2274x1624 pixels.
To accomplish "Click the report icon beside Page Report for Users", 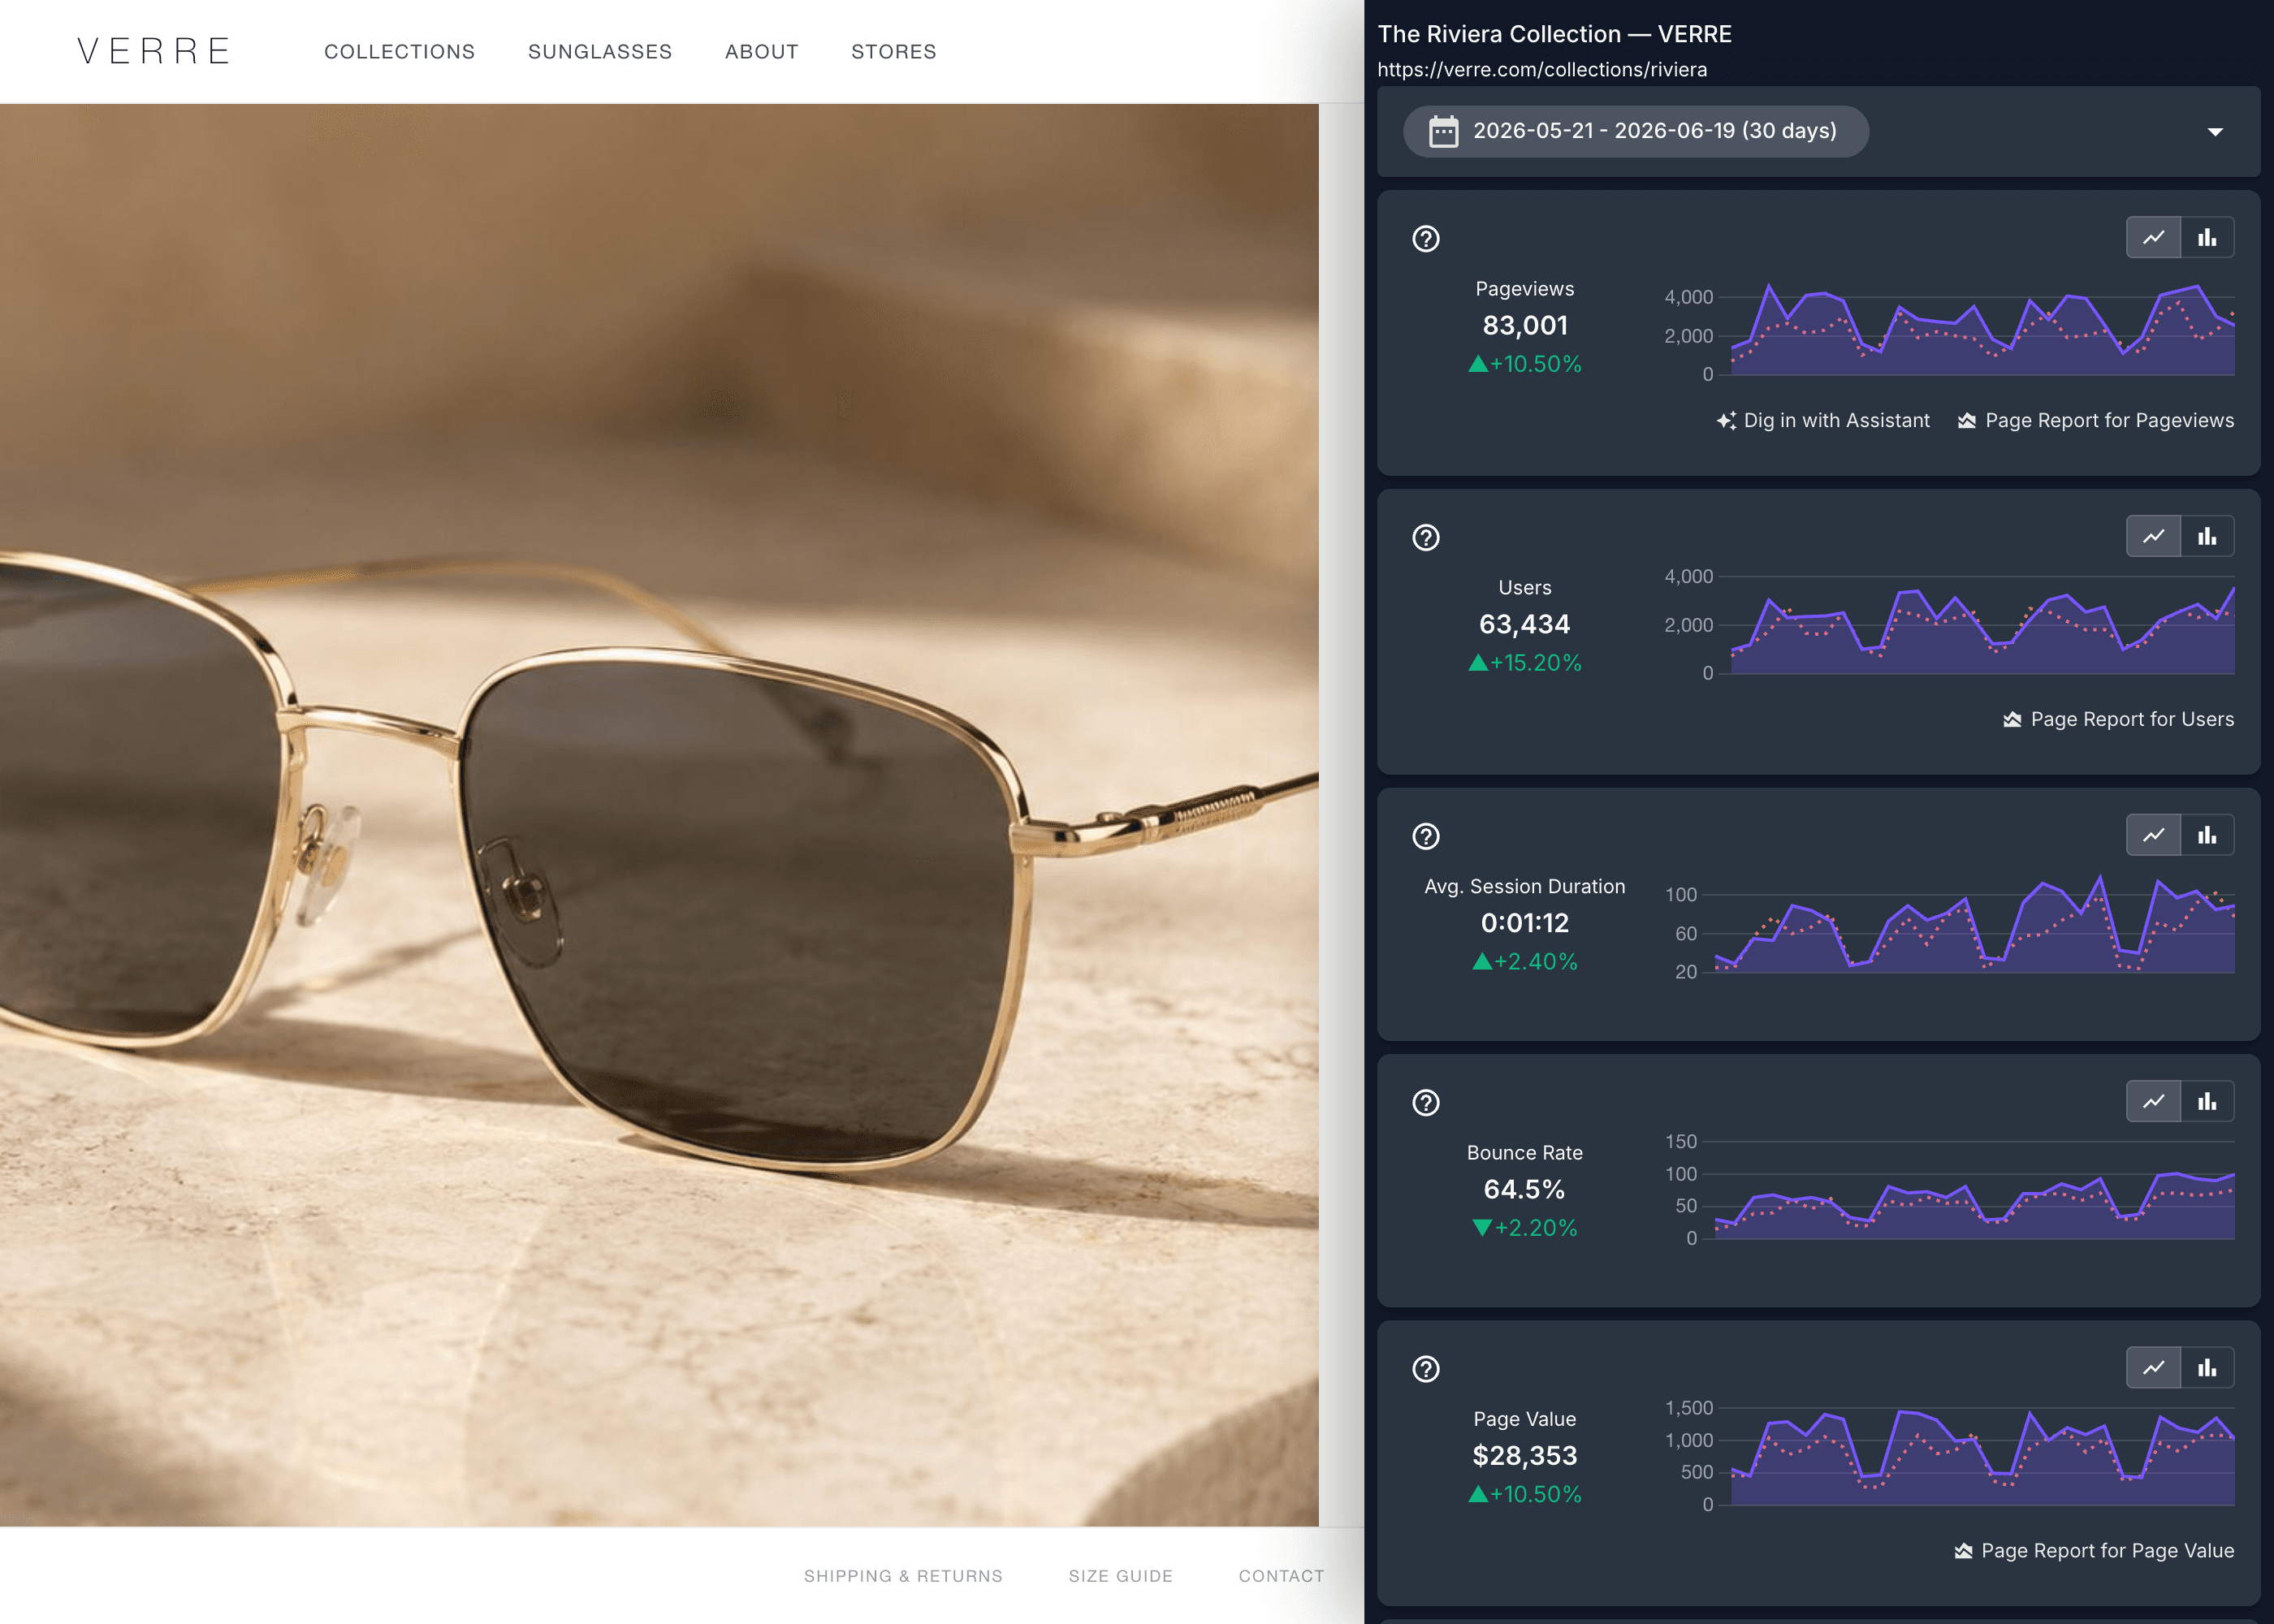I will pos(2012,720).
